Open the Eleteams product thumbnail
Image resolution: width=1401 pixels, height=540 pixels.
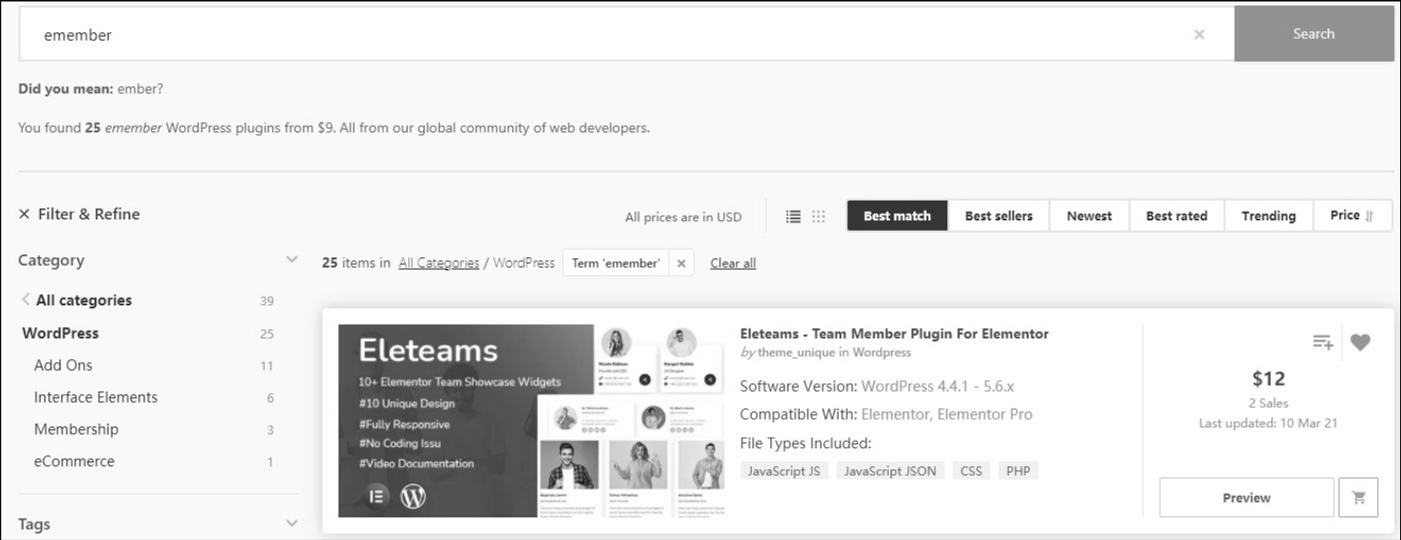532,421
